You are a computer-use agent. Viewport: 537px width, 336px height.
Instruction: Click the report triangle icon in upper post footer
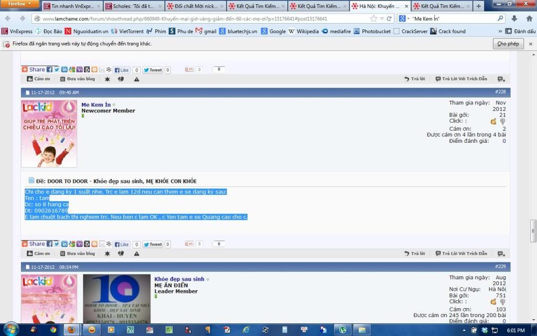pos(137,79)
